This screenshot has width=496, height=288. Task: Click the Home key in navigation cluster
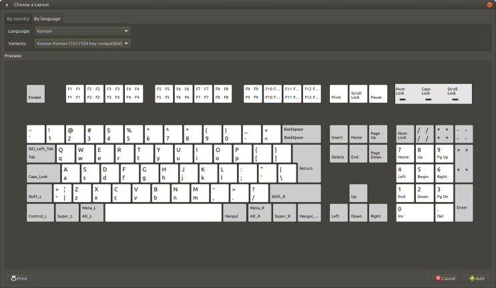point(358,134)
